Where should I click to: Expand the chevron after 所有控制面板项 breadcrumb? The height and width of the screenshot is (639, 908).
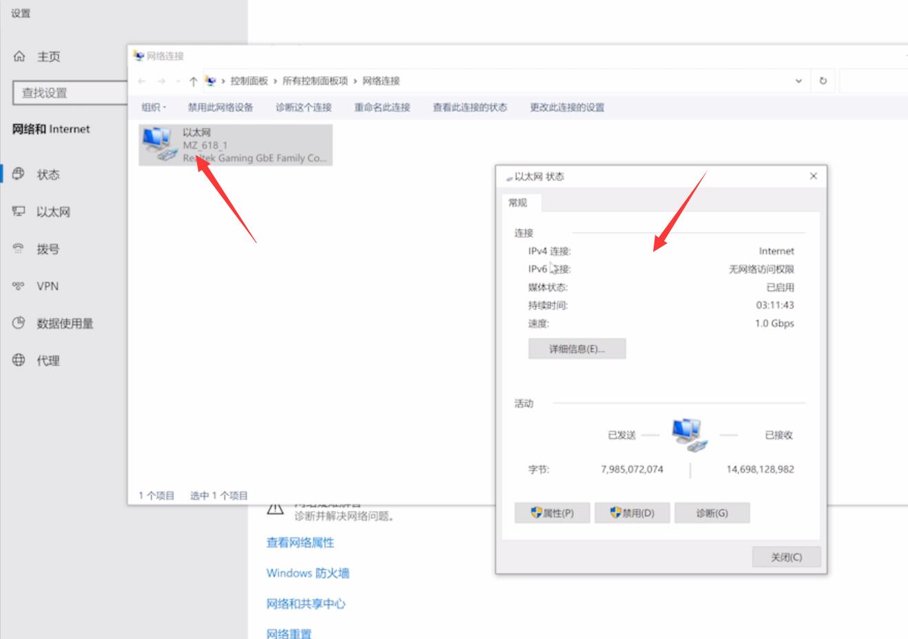click(355, 81)
